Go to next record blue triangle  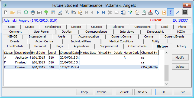[98, 12]
